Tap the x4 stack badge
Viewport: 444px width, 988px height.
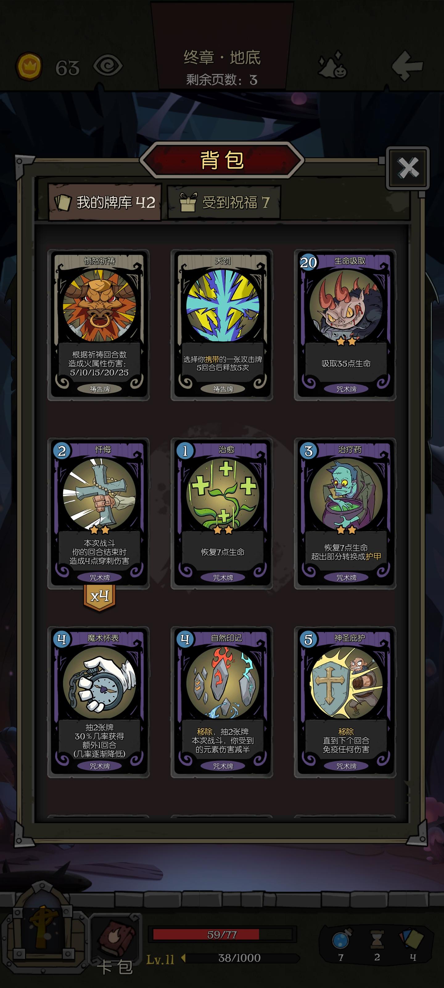pos(100,597)
